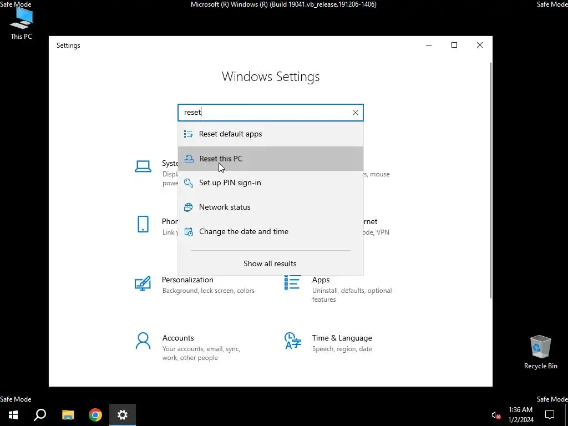Select the Network status search result
Screen dimensions: 568x426
click(270, 207)
